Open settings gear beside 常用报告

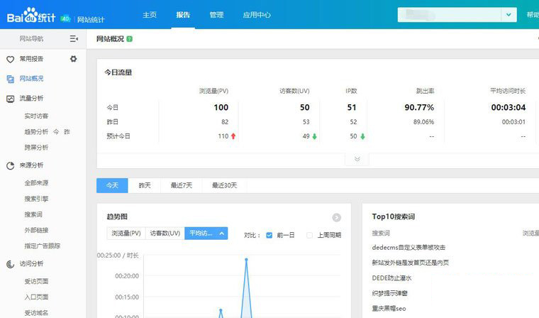click(x=73, y=59)
